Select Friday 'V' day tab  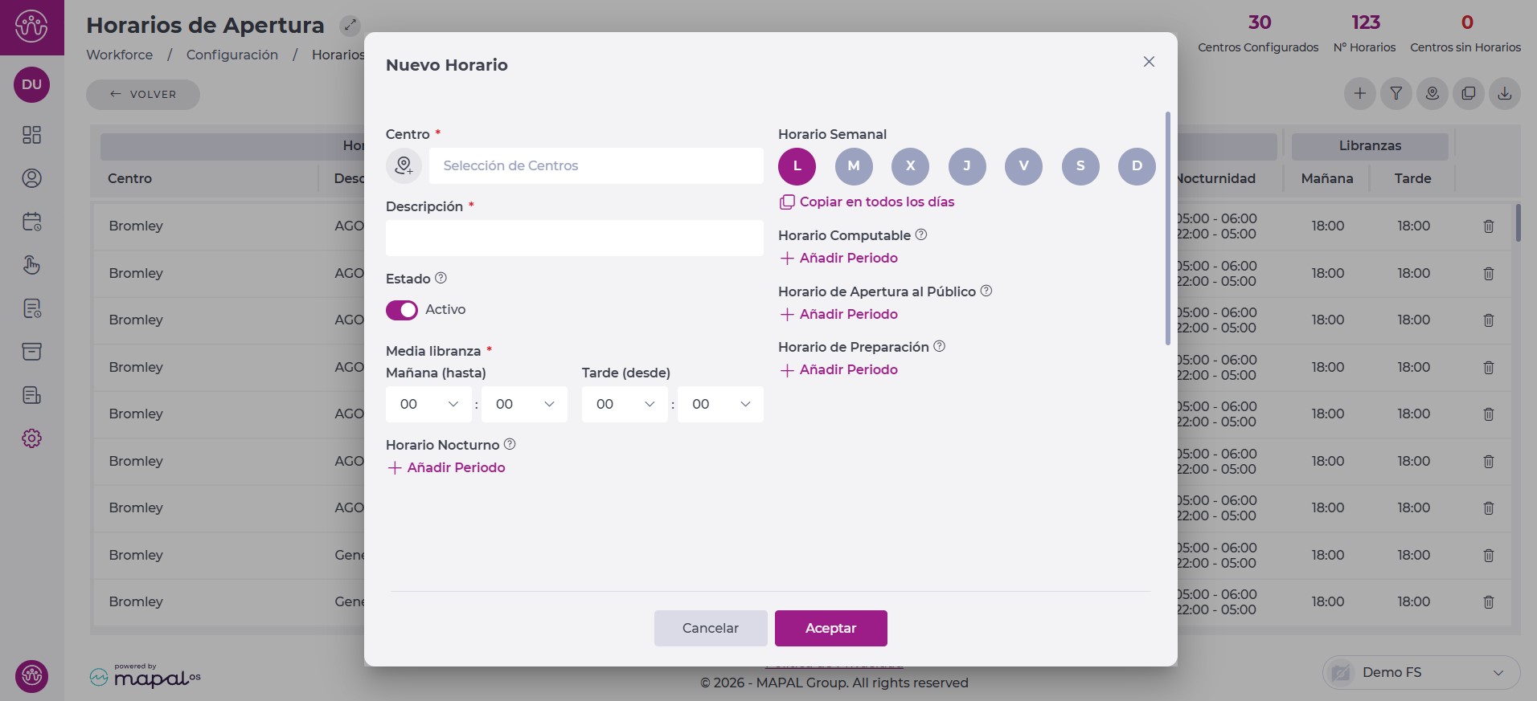1023,166
